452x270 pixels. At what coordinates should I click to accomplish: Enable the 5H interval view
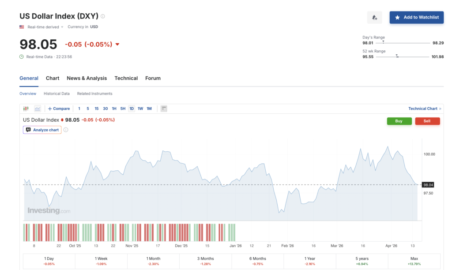pos(122,108)
